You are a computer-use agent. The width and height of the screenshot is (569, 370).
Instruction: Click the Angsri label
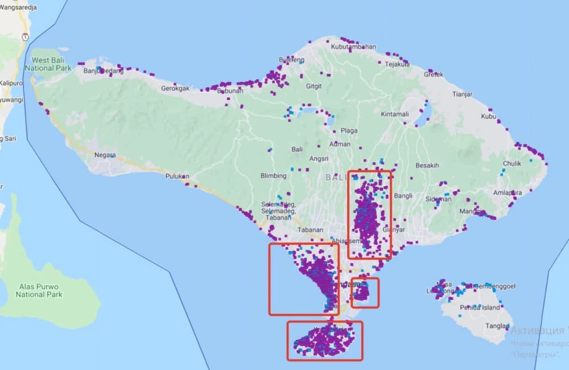point(319,159)
